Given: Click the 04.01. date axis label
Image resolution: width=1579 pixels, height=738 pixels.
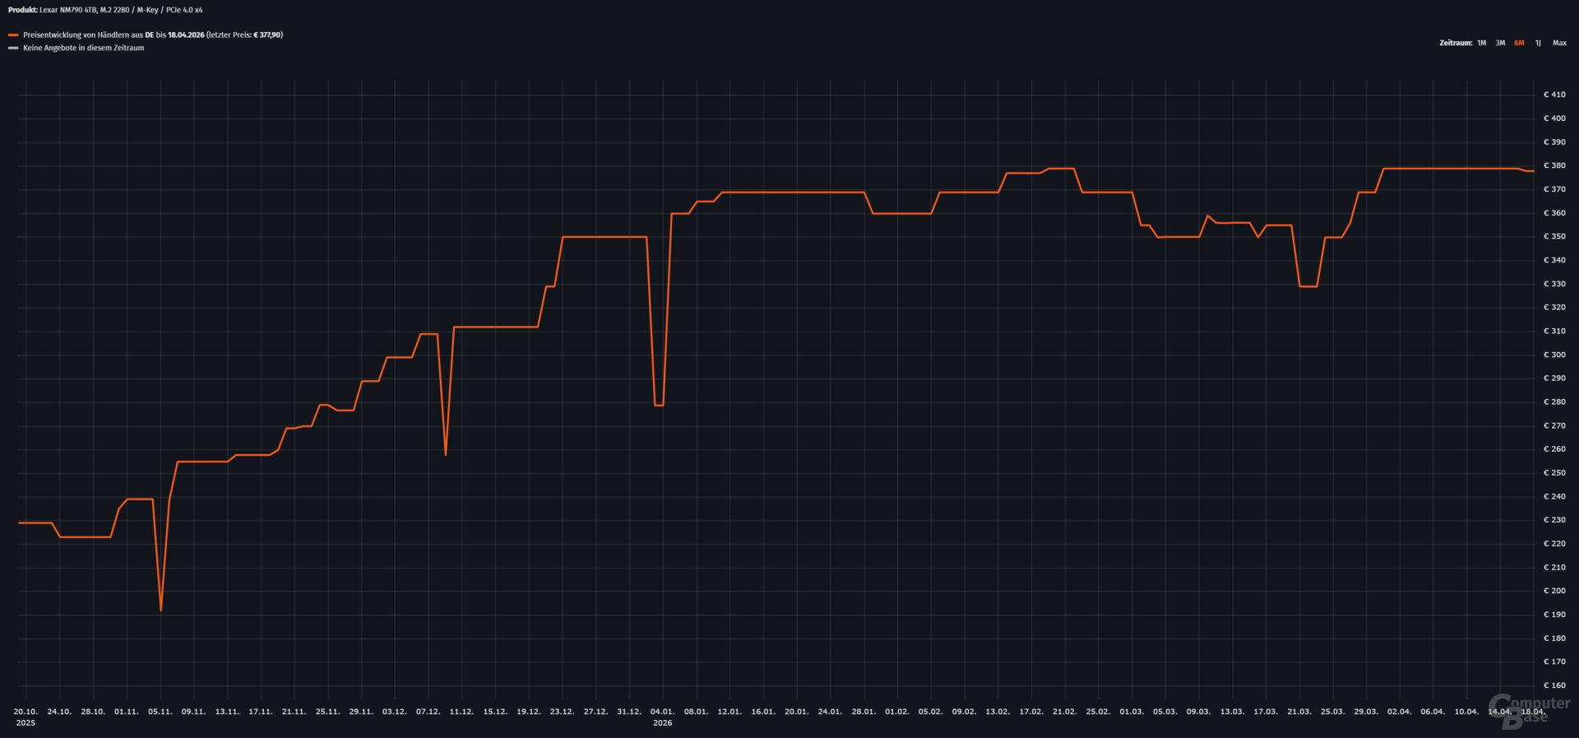Looking at the screenshot, I should coord(662,712).
